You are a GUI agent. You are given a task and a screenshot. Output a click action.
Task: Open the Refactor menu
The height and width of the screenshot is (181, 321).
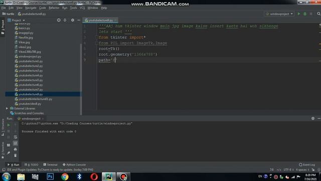point(54,8)
